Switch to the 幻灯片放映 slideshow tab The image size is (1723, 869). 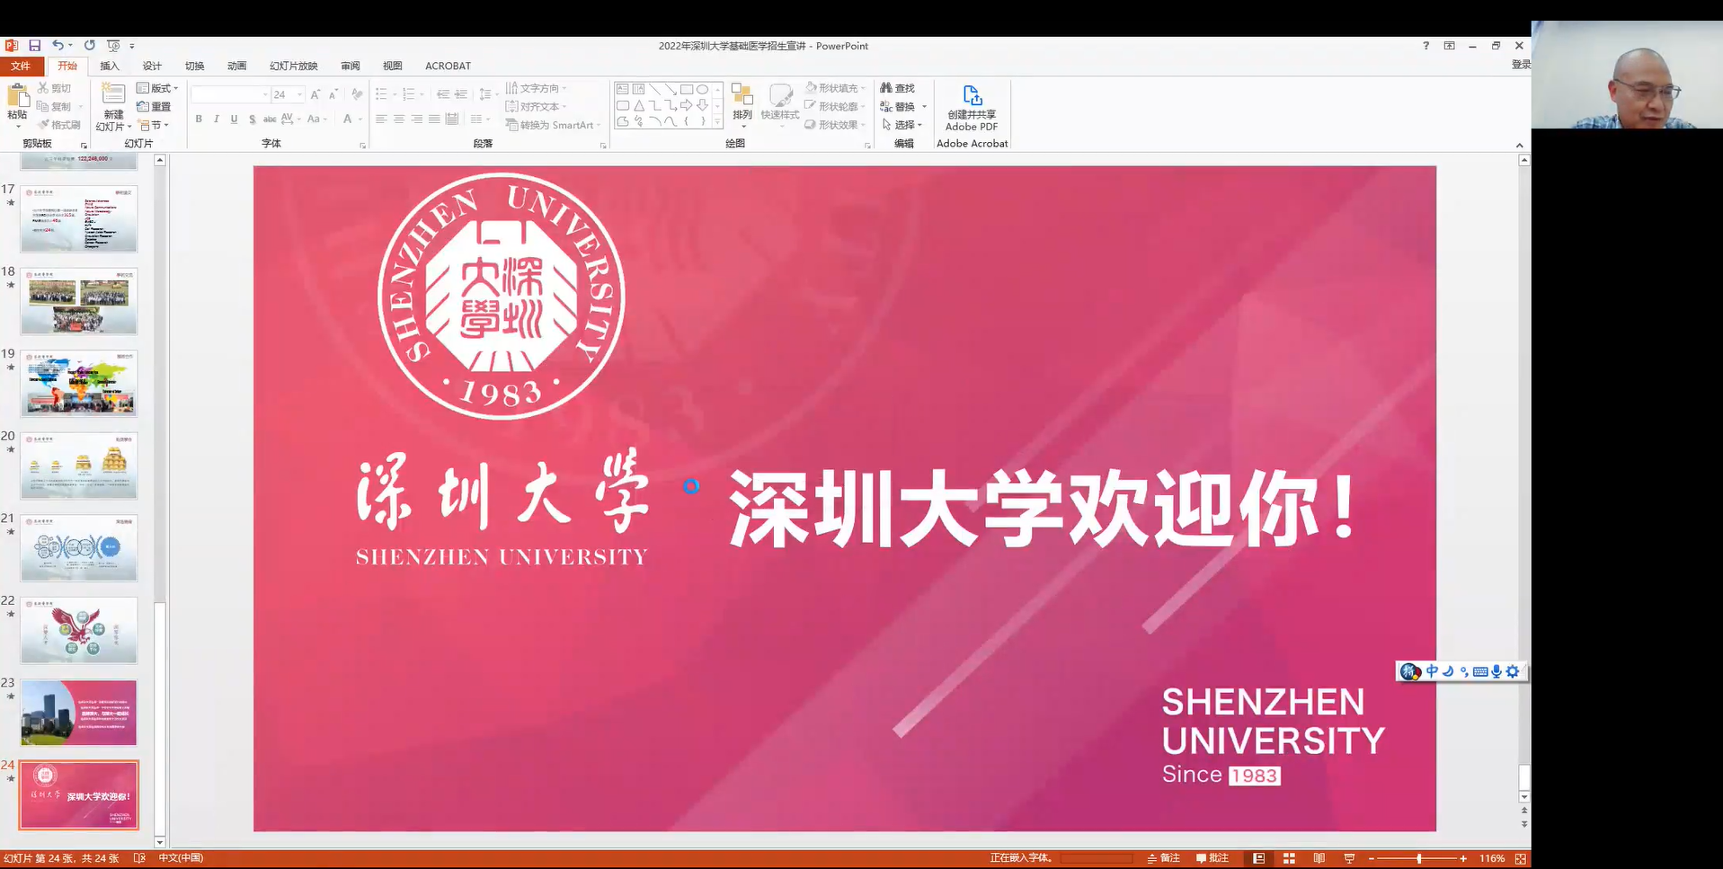pos(293,66)
